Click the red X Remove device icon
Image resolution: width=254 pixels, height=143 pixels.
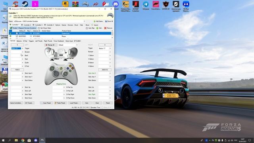point(105,28)
